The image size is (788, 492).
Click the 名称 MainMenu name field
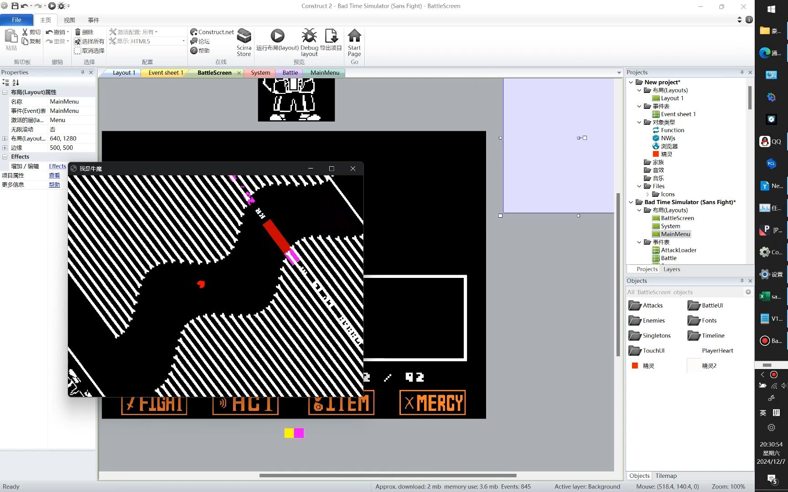click(72, 102)
